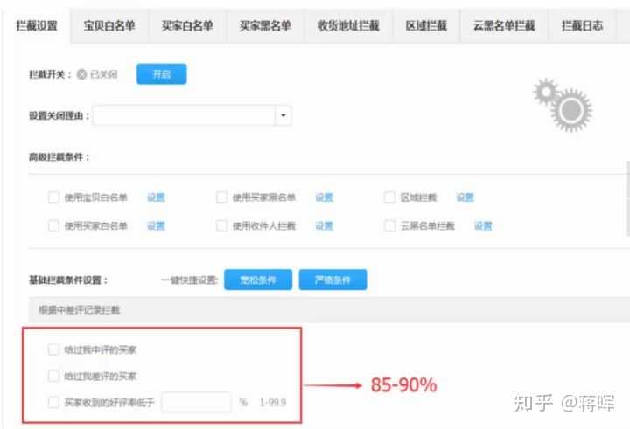The height and width of the screenshot is (429, 630).
Task: Click the 1-99.9 range hint text
Action: coord(273,402)
